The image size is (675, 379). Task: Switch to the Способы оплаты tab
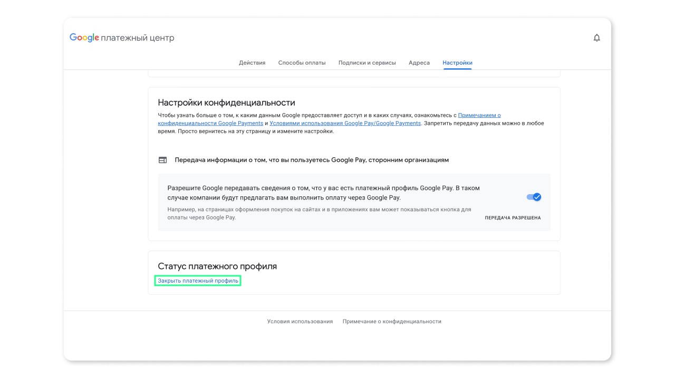pyautogui.click(x=302, y=62)
